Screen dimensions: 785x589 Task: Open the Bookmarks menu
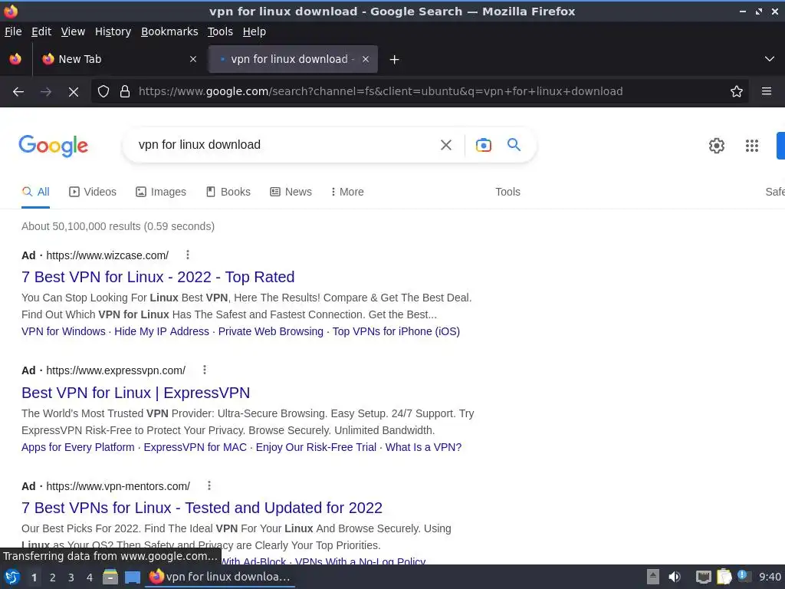(x=169, y=31)
